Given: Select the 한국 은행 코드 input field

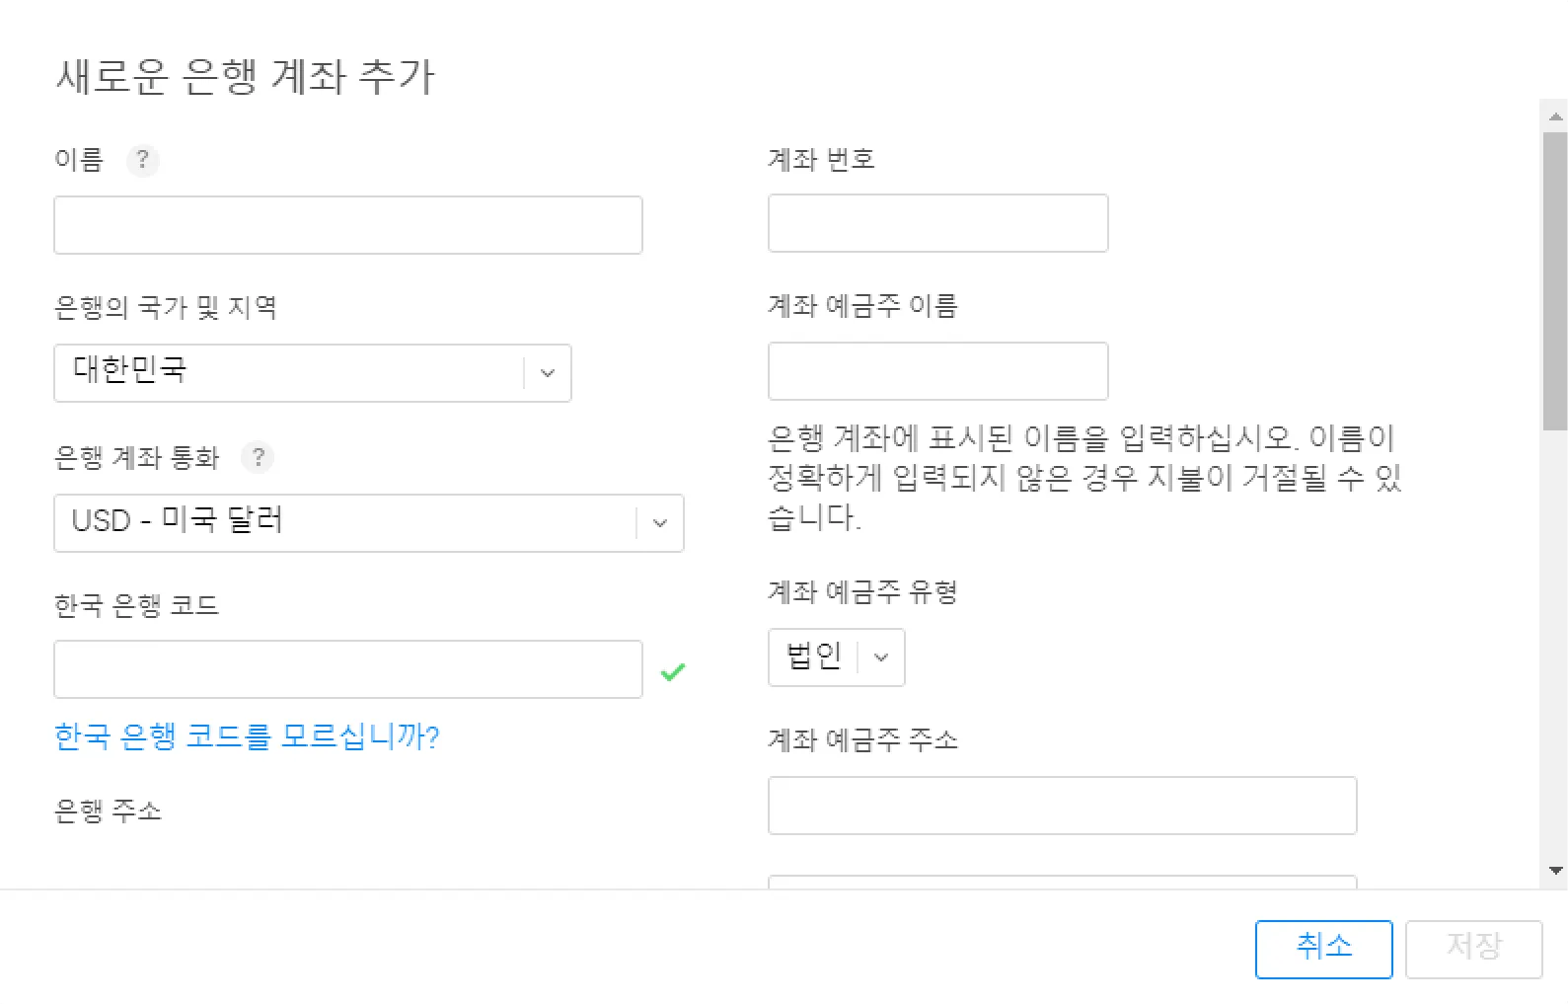Looking at the screenshot, I should pos(347,669).
